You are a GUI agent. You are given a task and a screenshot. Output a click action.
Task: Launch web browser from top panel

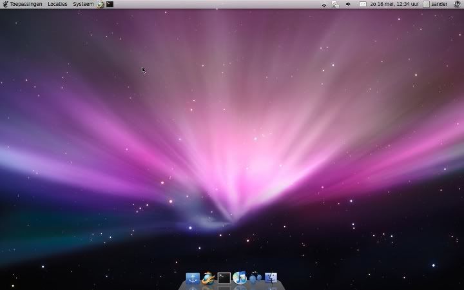tap(101, 5)
